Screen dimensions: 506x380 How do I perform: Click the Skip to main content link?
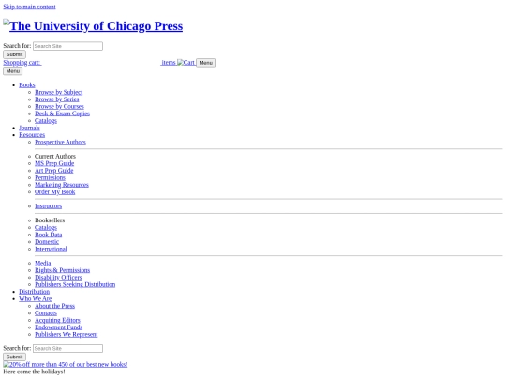(29, 7)
